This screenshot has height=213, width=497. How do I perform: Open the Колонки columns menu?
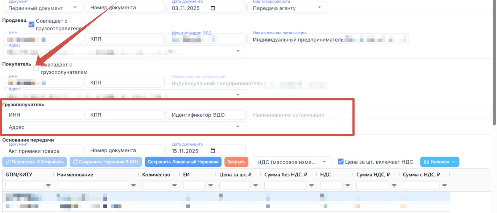pos(439,162)
